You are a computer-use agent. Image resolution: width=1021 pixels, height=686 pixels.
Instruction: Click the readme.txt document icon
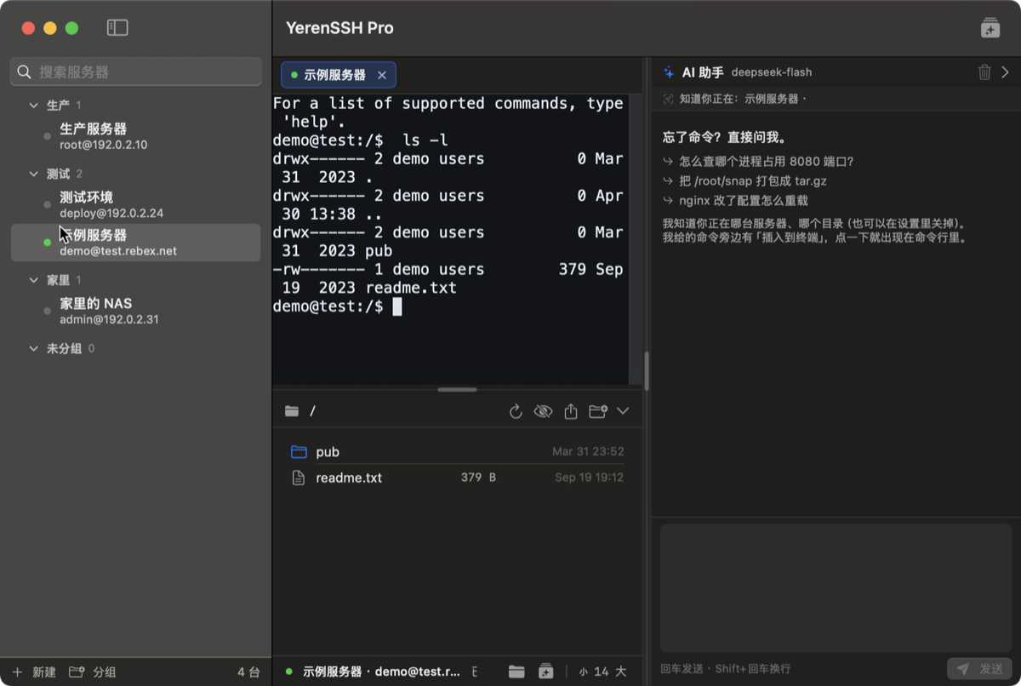299,477
